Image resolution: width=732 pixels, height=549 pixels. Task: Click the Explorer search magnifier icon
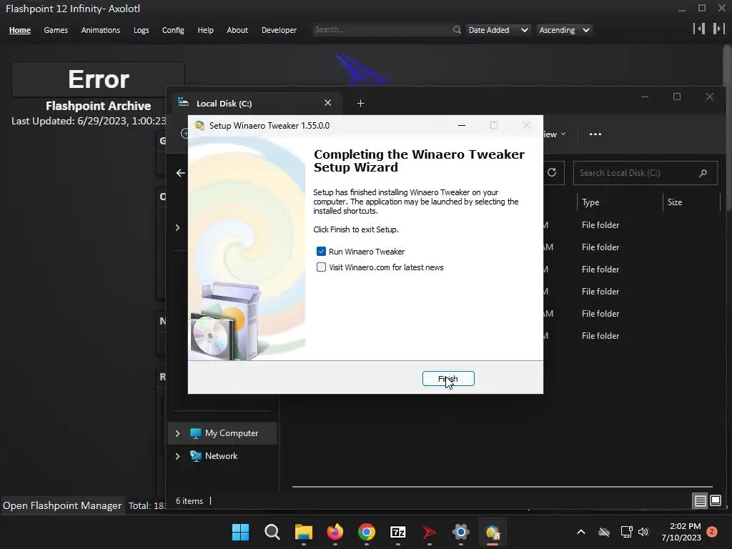click(703, 173)
